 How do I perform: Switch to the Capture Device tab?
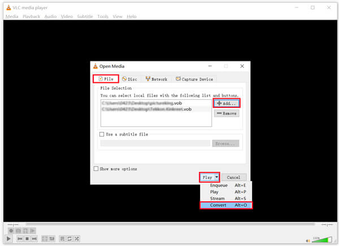(x=194, y=79)
